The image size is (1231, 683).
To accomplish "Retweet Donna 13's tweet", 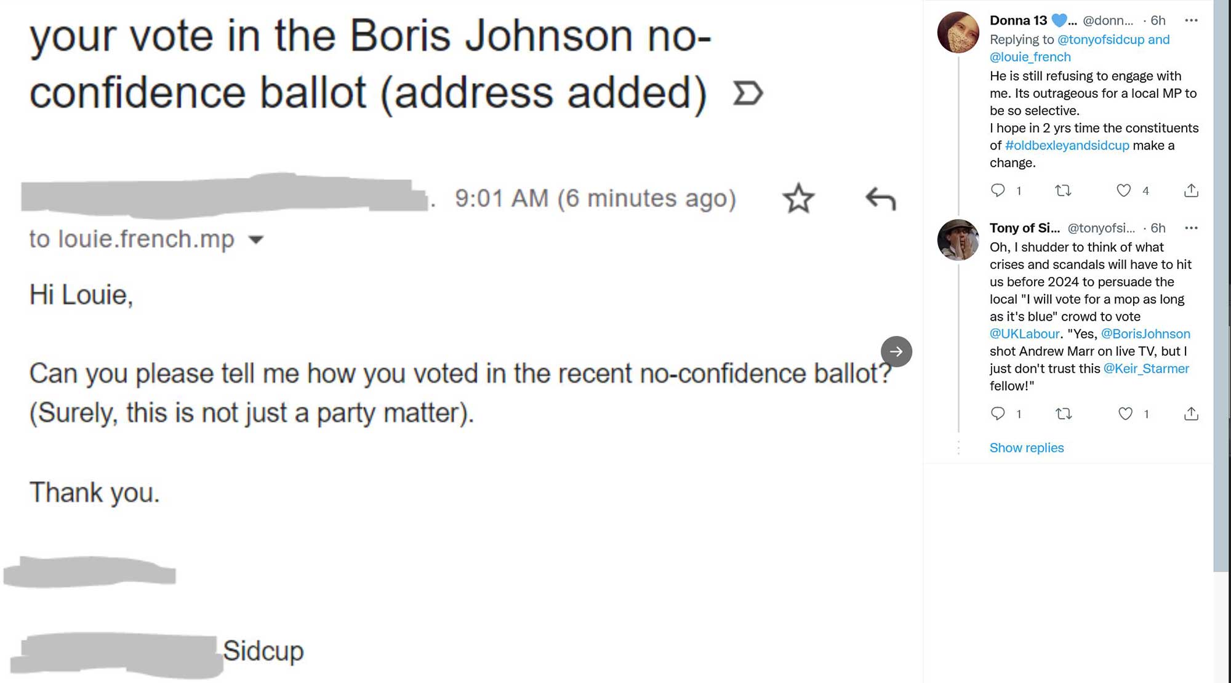I will (1063, 190).
